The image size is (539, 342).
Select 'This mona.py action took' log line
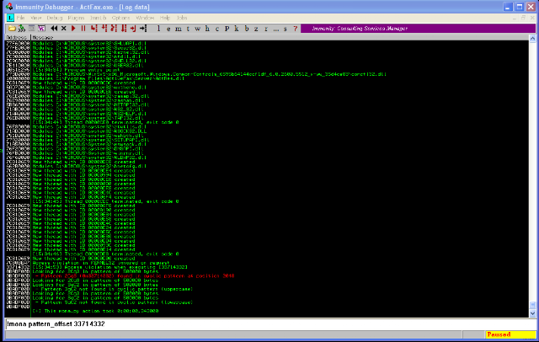pyautogui.click(x=95, y=311)
